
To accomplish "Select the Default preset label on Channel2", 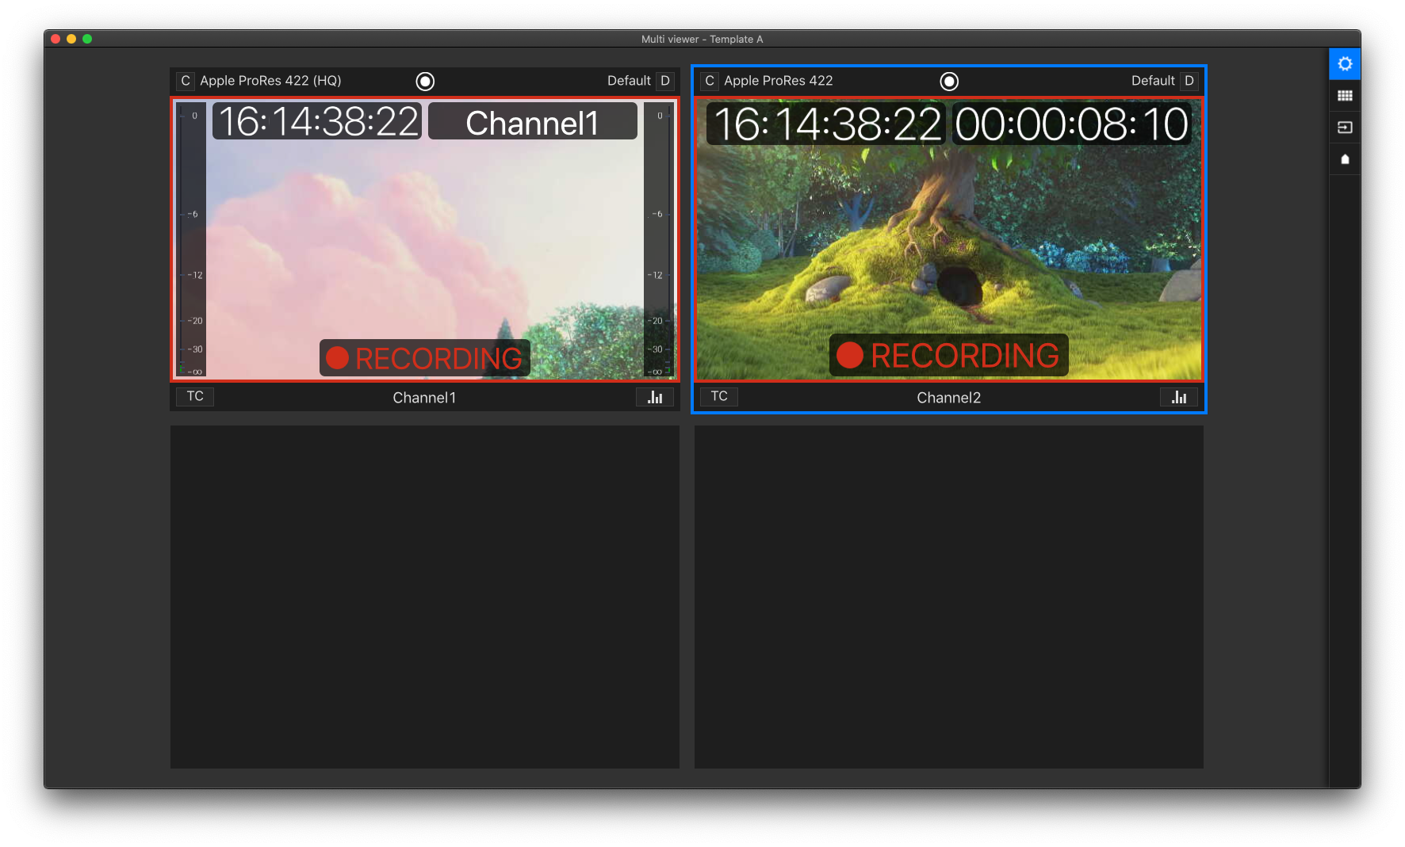I will (1153, 81).
